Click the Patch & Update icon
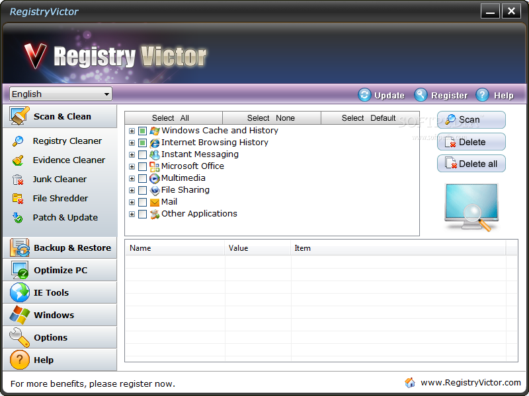529x396 pixels. [x=19, y=217]
